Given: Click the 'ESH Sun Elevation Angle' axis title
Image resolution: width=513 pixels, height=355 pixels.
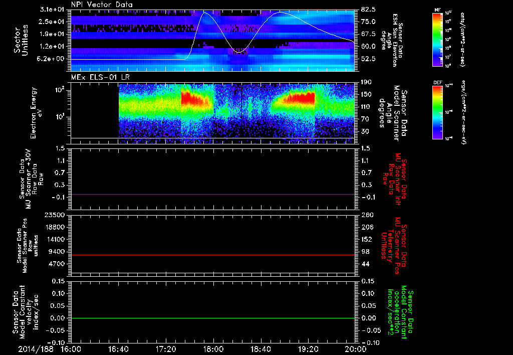Looking at the screenshot, I should click(392, 40).
